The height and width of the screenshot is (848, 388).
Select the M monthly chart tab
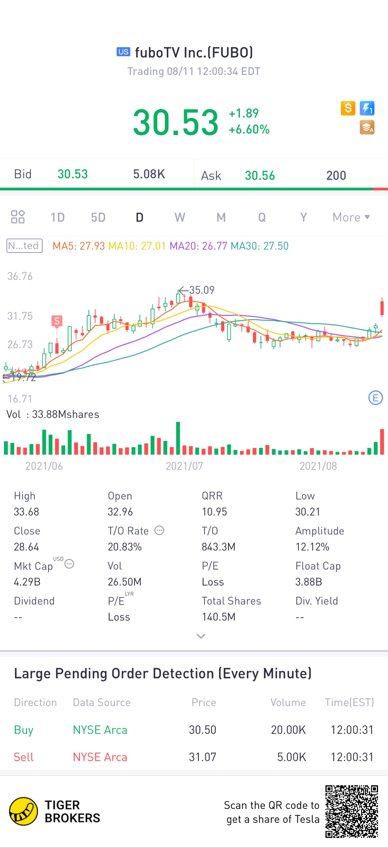point(221,217)
